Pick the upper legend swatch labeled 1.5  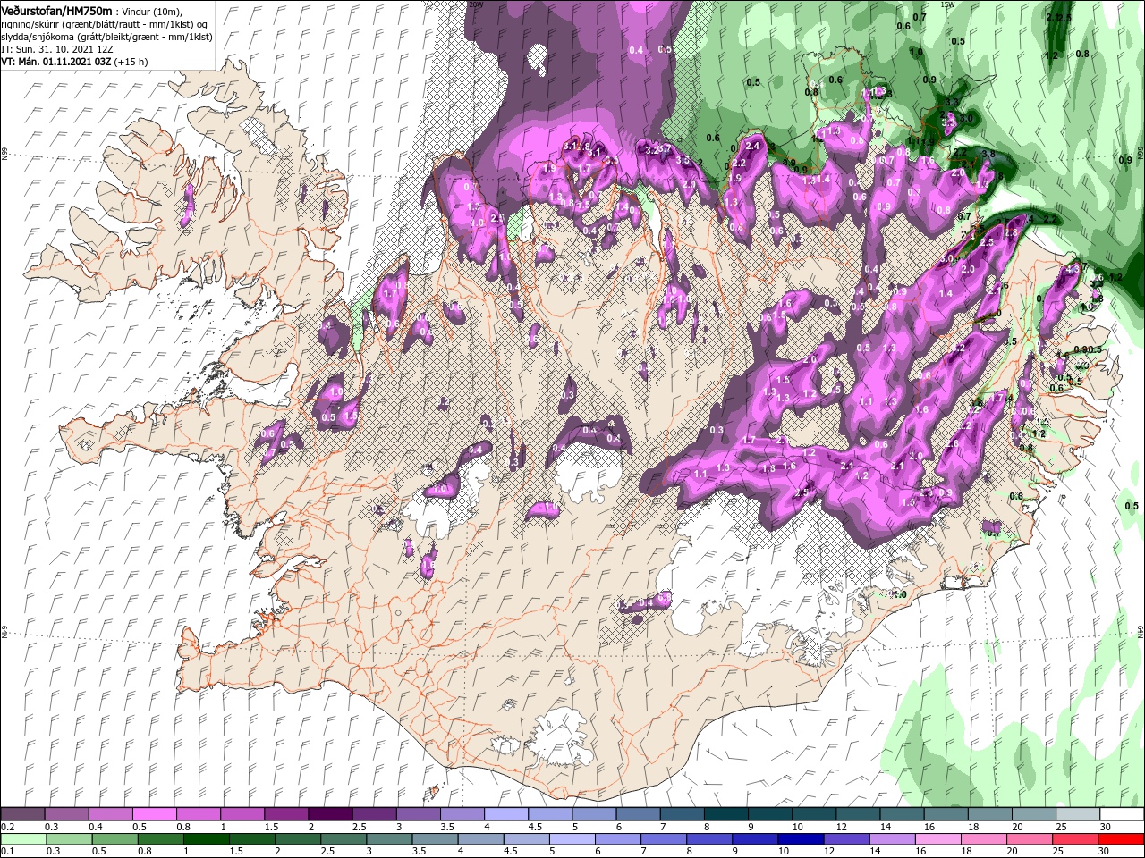[x=286, y=814]
